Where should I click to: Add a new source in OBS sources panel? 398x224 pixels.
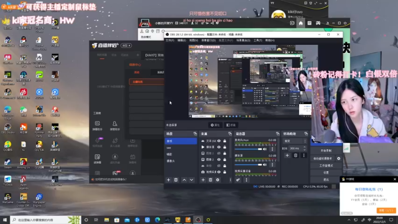tap(203, 180)
